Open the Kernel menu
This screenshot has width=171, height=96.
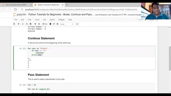point(52,20)
